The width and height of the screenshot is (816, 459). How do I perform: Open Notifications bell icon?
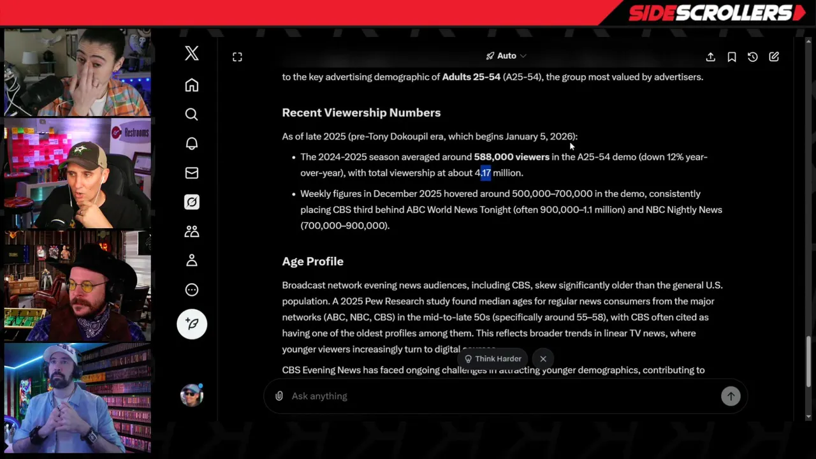[x=192, y=143]
